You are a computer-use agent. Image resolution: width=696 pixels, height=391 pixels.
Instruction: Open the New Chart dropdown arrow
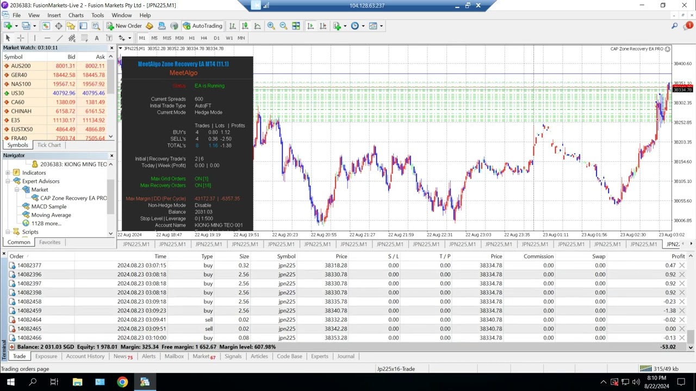coord(16,26)
